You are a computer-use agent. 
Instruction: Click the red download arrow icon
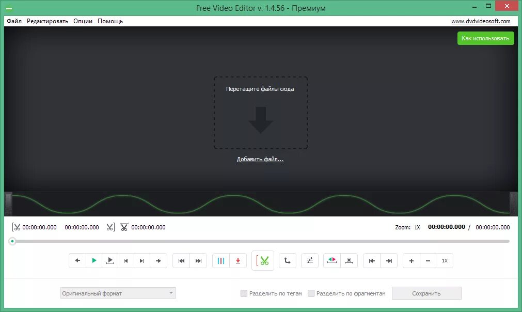(238, 261)
